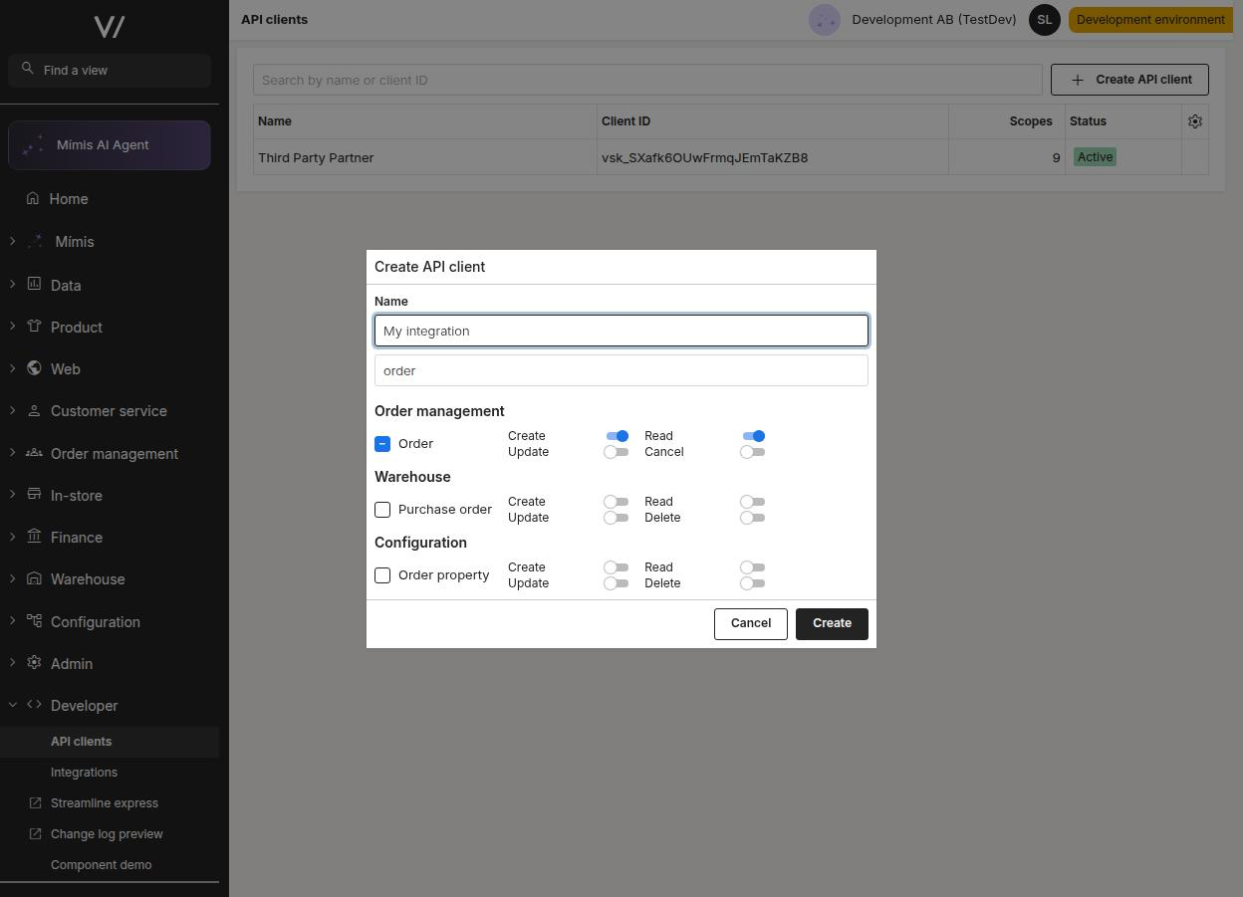Expand the Web section chevron
Screen dimensions: 1243x897
click(x=12, y=367)
